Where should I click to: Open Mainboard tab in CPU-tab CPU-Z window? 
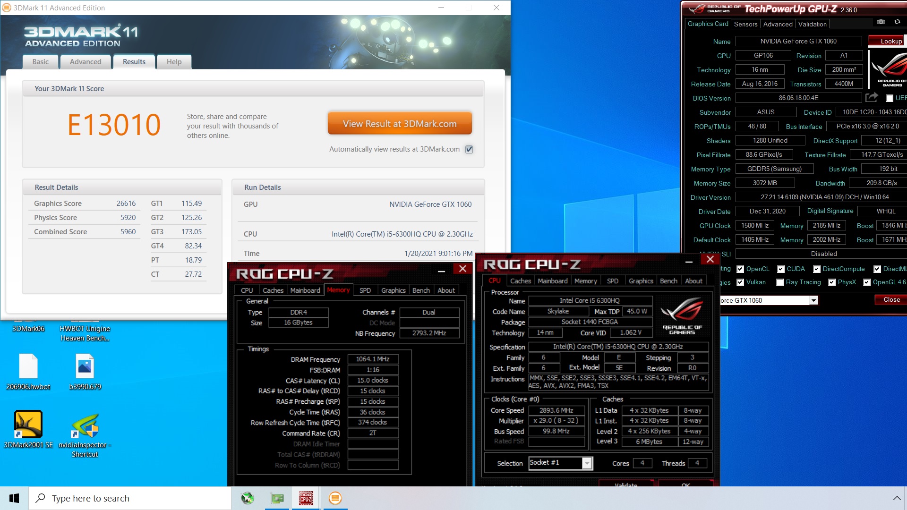point(553,281)
